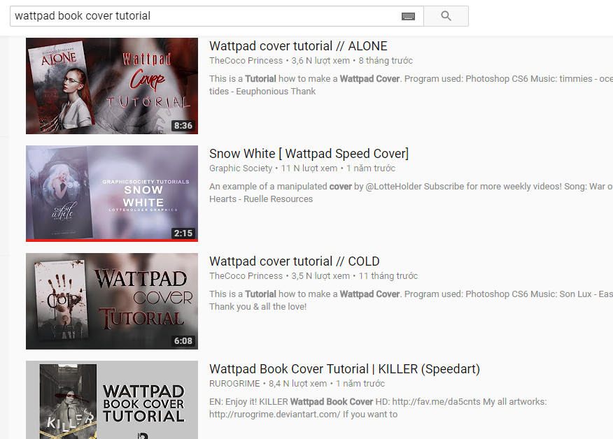The image size is (613, 439).
Task: Click the KILLER description starting 'EN: Enjoy it!'
Action: (378, 408)
